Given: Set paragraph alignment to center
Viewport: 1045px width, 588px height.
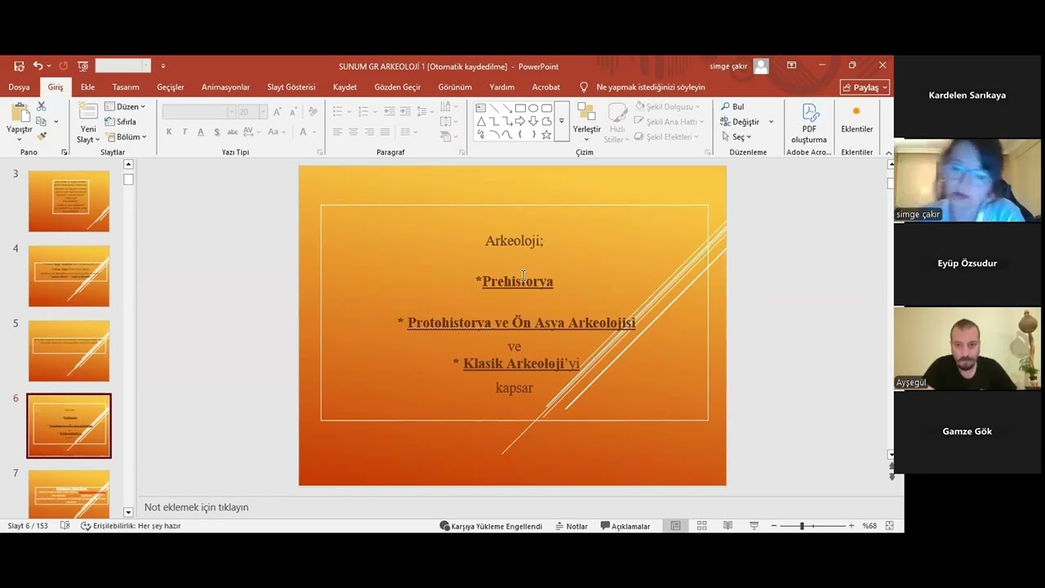Looking at the screenshot, I should coord(353,132).
